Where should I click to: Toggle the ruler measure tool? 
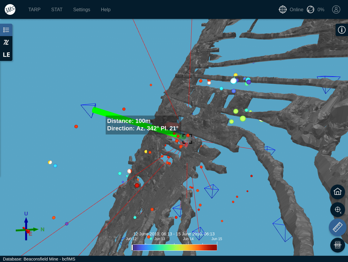pos(337,227)
